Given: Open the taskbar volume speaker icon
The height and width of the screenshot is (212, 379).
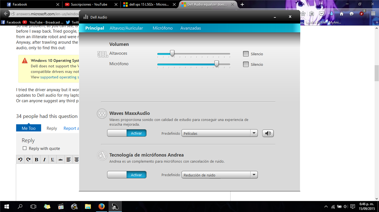Looking at the screenshot, I should tap(346, 206).
